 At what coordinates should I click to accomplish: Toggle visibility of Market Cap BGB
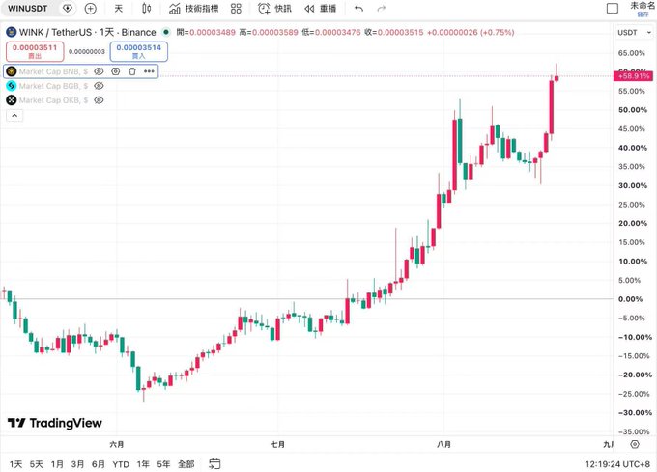pyautogui.click(x=99, y=86)
